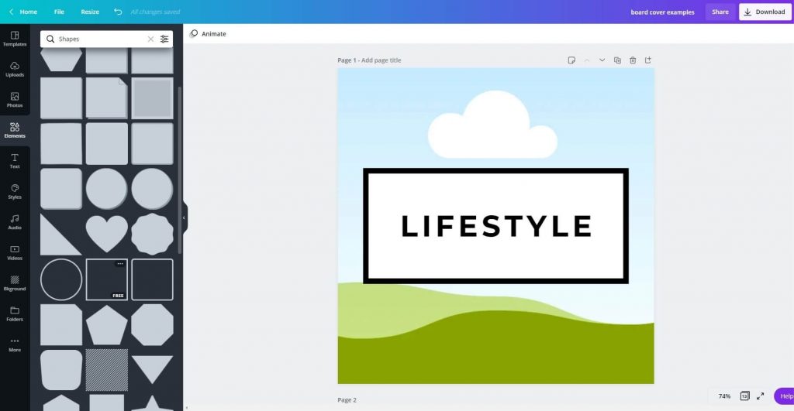Screen dimensions: 794x411
Task: Click the Download button
Action: tap(765, 12)
